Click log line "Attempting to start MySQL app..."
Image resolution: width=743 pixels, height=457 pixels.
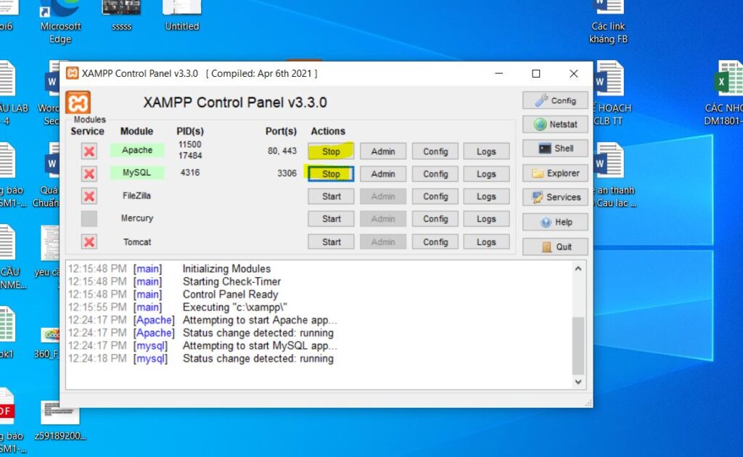click(260, 346)
